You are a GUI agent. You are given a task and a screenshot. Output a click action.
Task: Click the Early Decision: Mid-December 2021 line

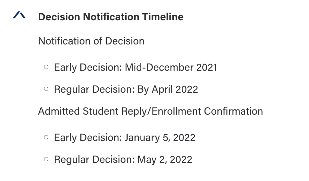tap(136, 67)
